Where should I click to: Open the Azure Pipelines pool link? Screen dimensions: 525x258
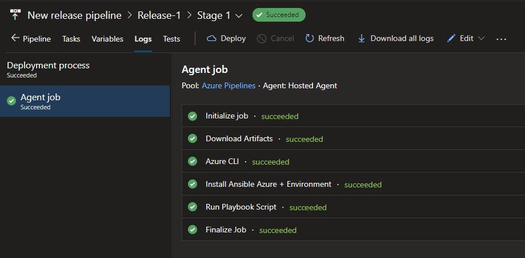pyautogui.click(x=229, y=85)
